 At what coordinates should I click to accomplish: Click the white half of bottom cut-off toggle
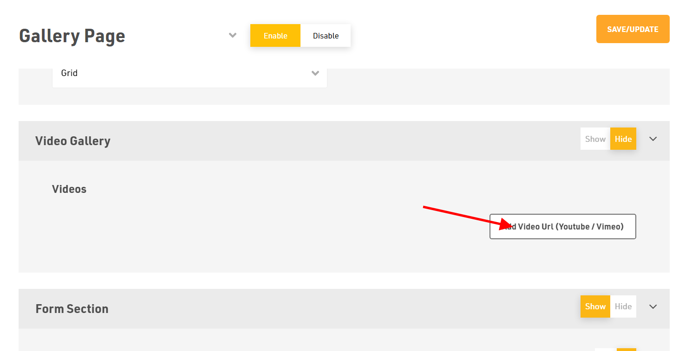[606, 350]
